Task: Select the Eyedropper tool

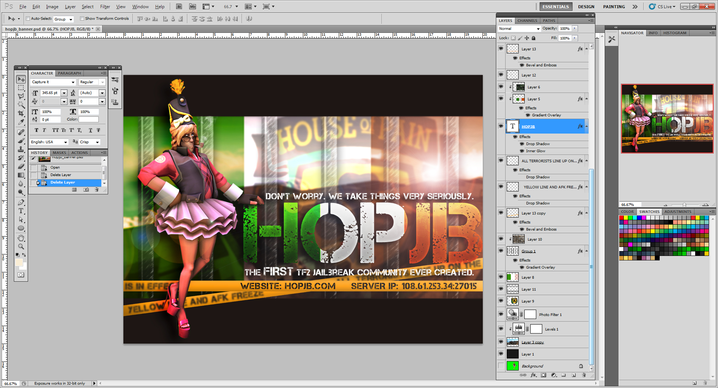Action: [x=21, y=122]
